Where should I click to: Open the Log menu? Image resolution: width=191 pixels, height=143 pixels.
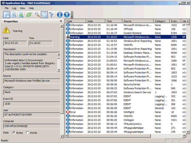(x=14, y=8)
